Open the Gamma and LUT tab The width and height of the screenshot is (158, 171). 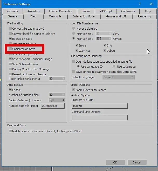116,16
